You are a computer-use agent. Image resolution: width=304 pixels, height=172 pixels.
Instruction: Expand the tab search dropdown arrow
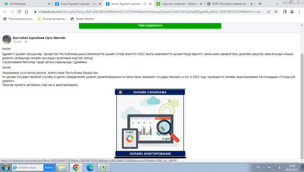(277, 4)
